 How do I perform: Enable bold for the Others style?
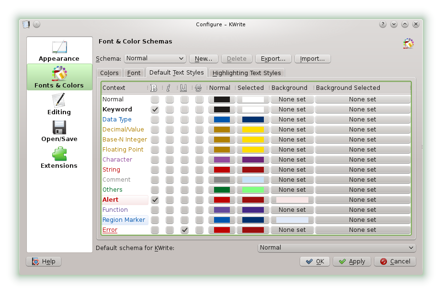[155, 190]
